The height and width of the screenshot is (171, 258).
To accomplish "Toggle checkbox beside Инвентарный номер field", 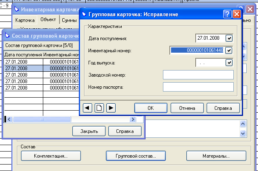I will (229, 50).
